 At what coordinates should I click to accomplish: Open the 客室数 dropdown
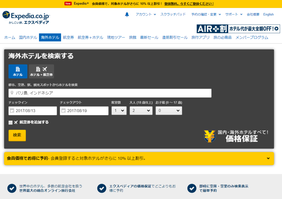click(x=119, y=111)
